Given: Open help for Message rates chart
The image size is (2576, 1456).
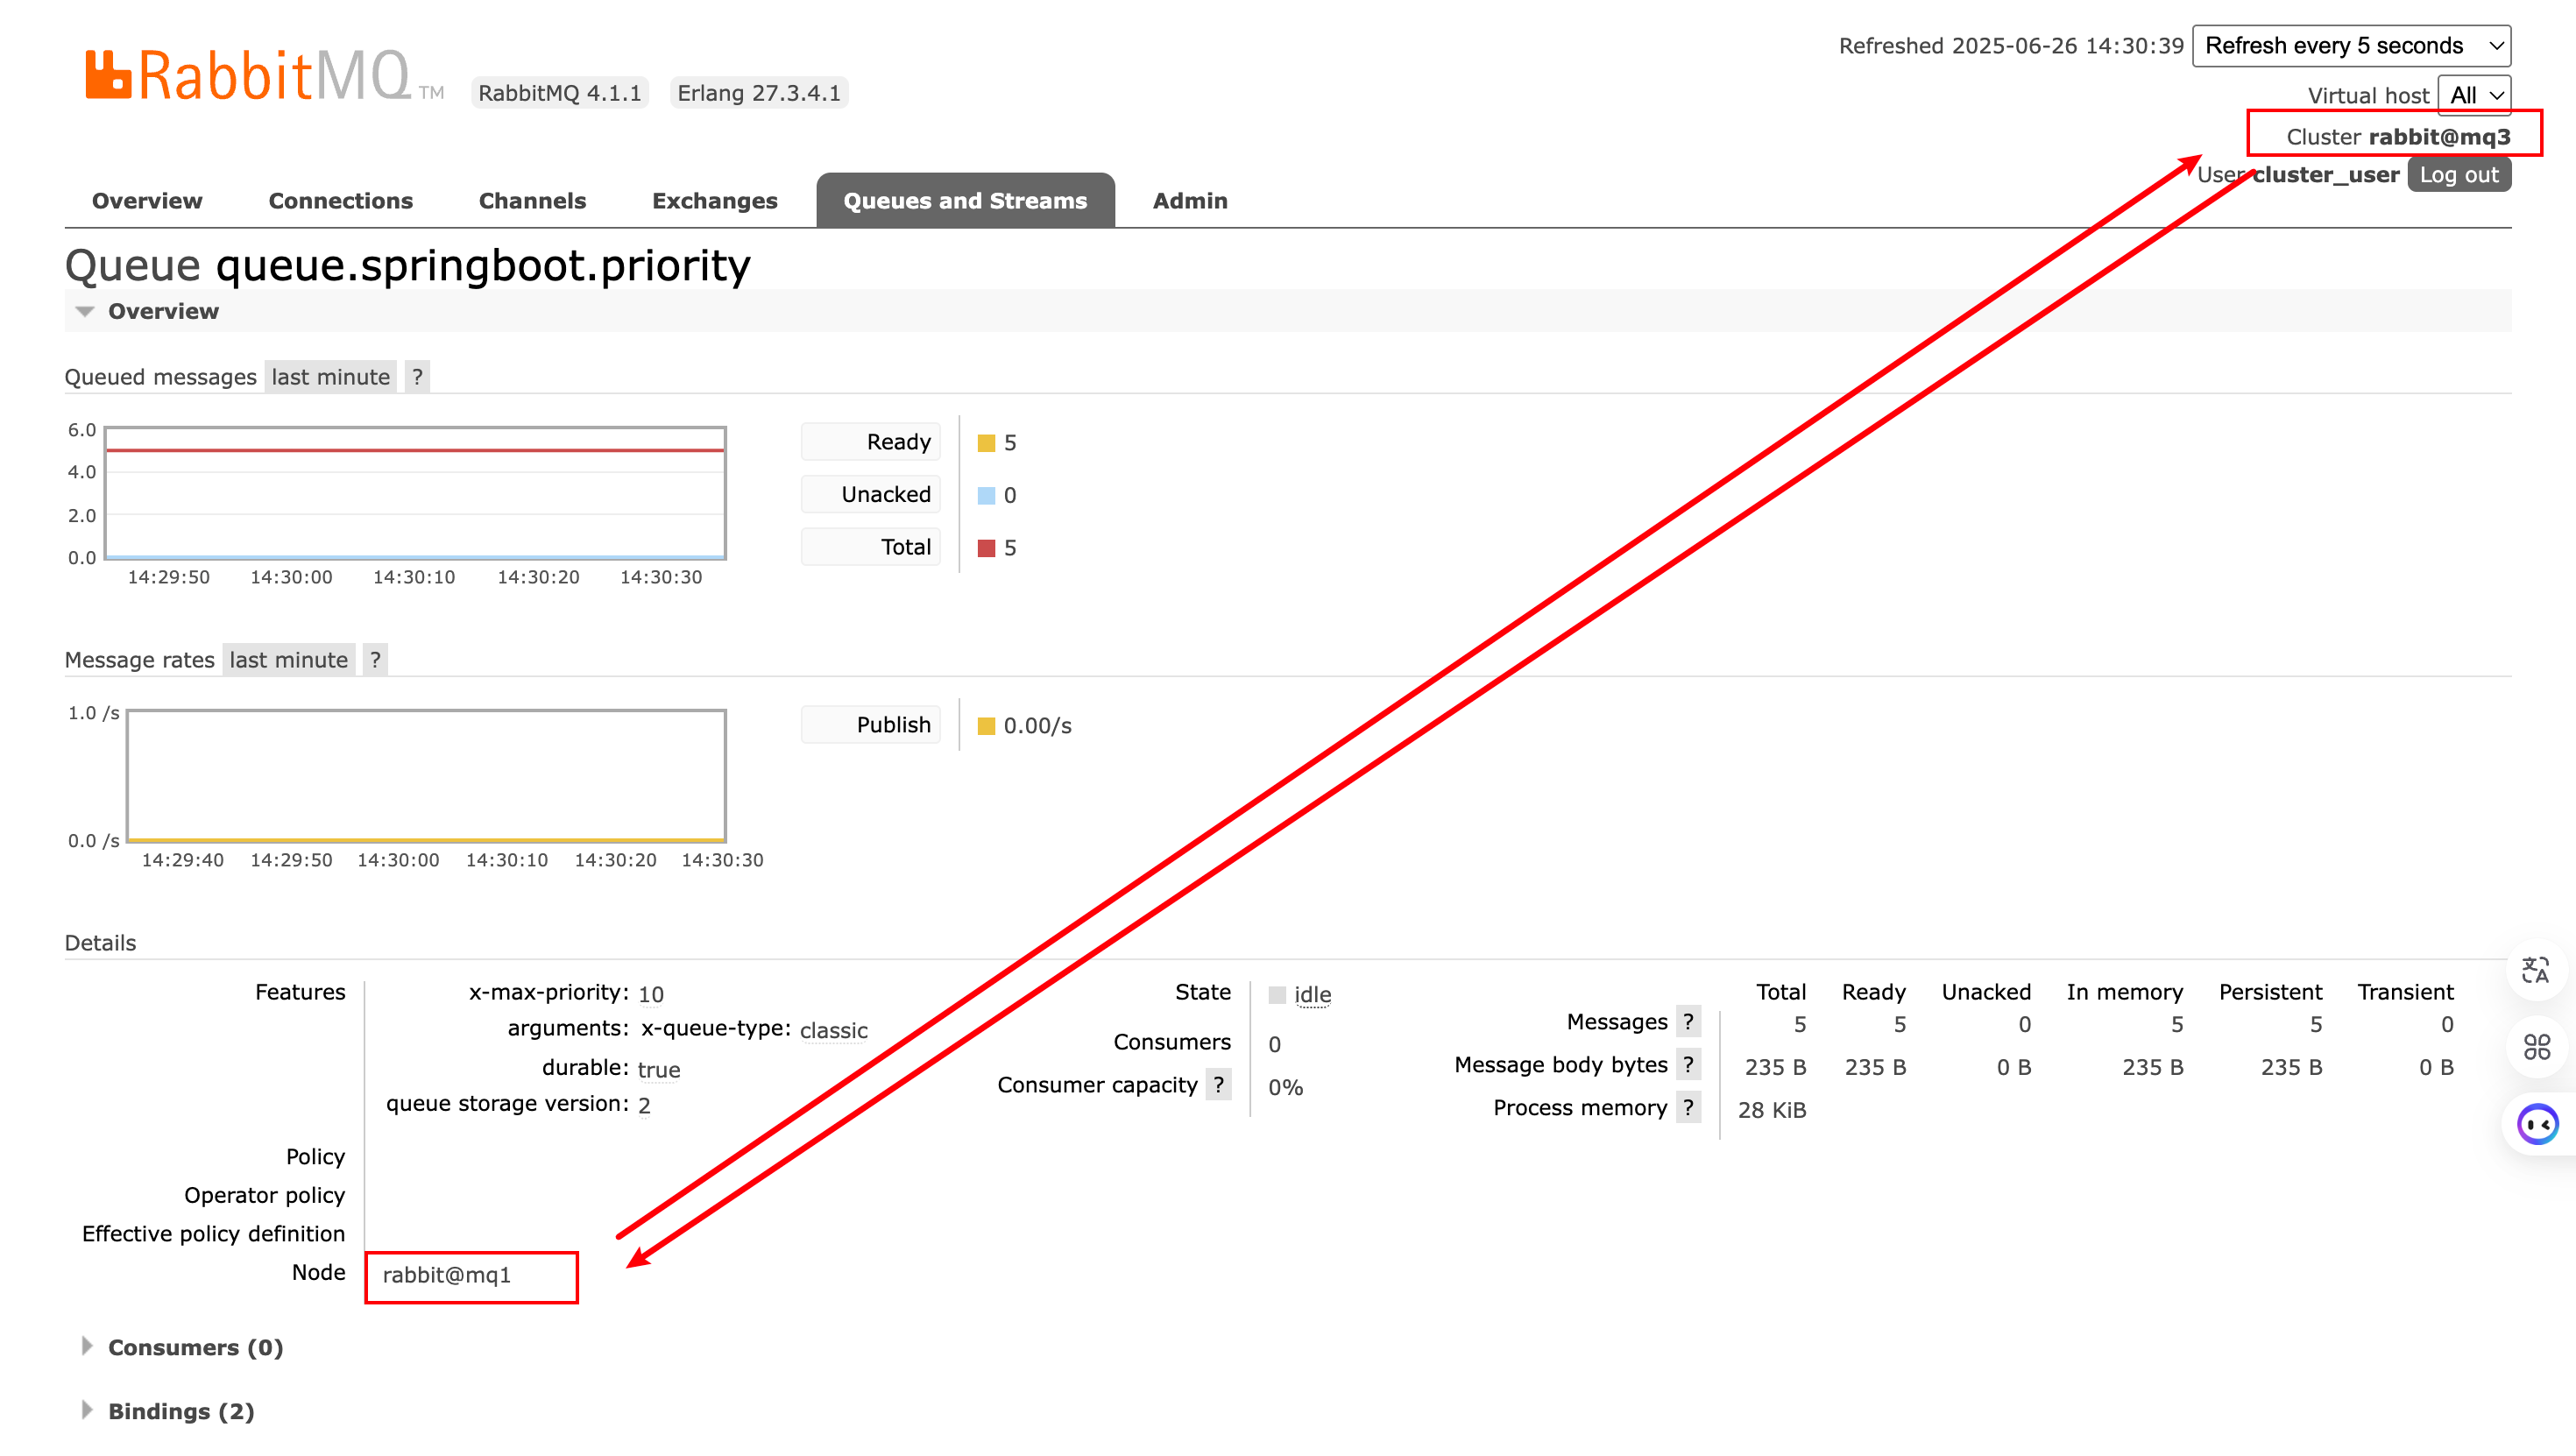Looking at the screenshot, I should (375, 660).
